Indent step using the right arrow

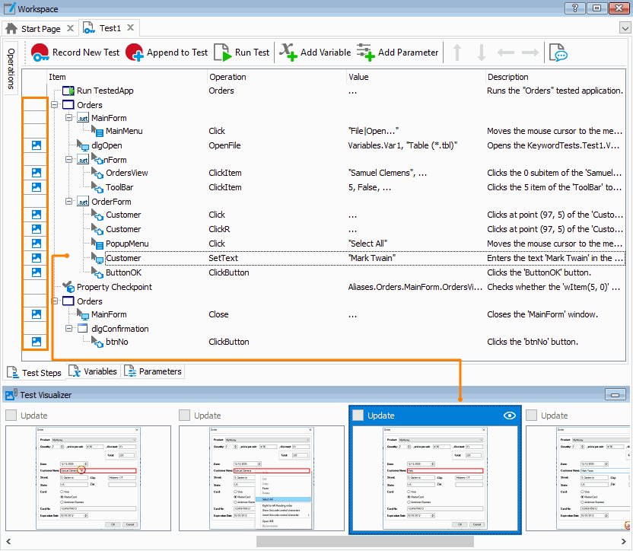pos(530,53)
